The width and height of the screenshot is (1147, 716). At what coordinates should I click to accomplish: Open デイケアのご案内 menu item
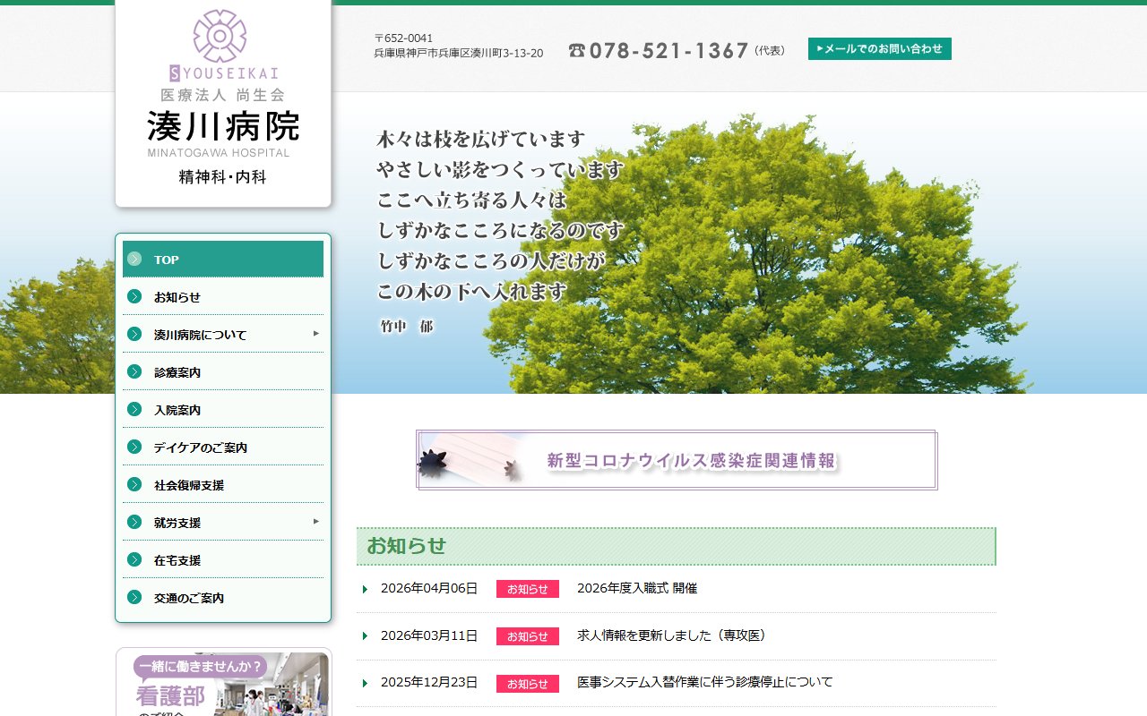tap(223, 447)
